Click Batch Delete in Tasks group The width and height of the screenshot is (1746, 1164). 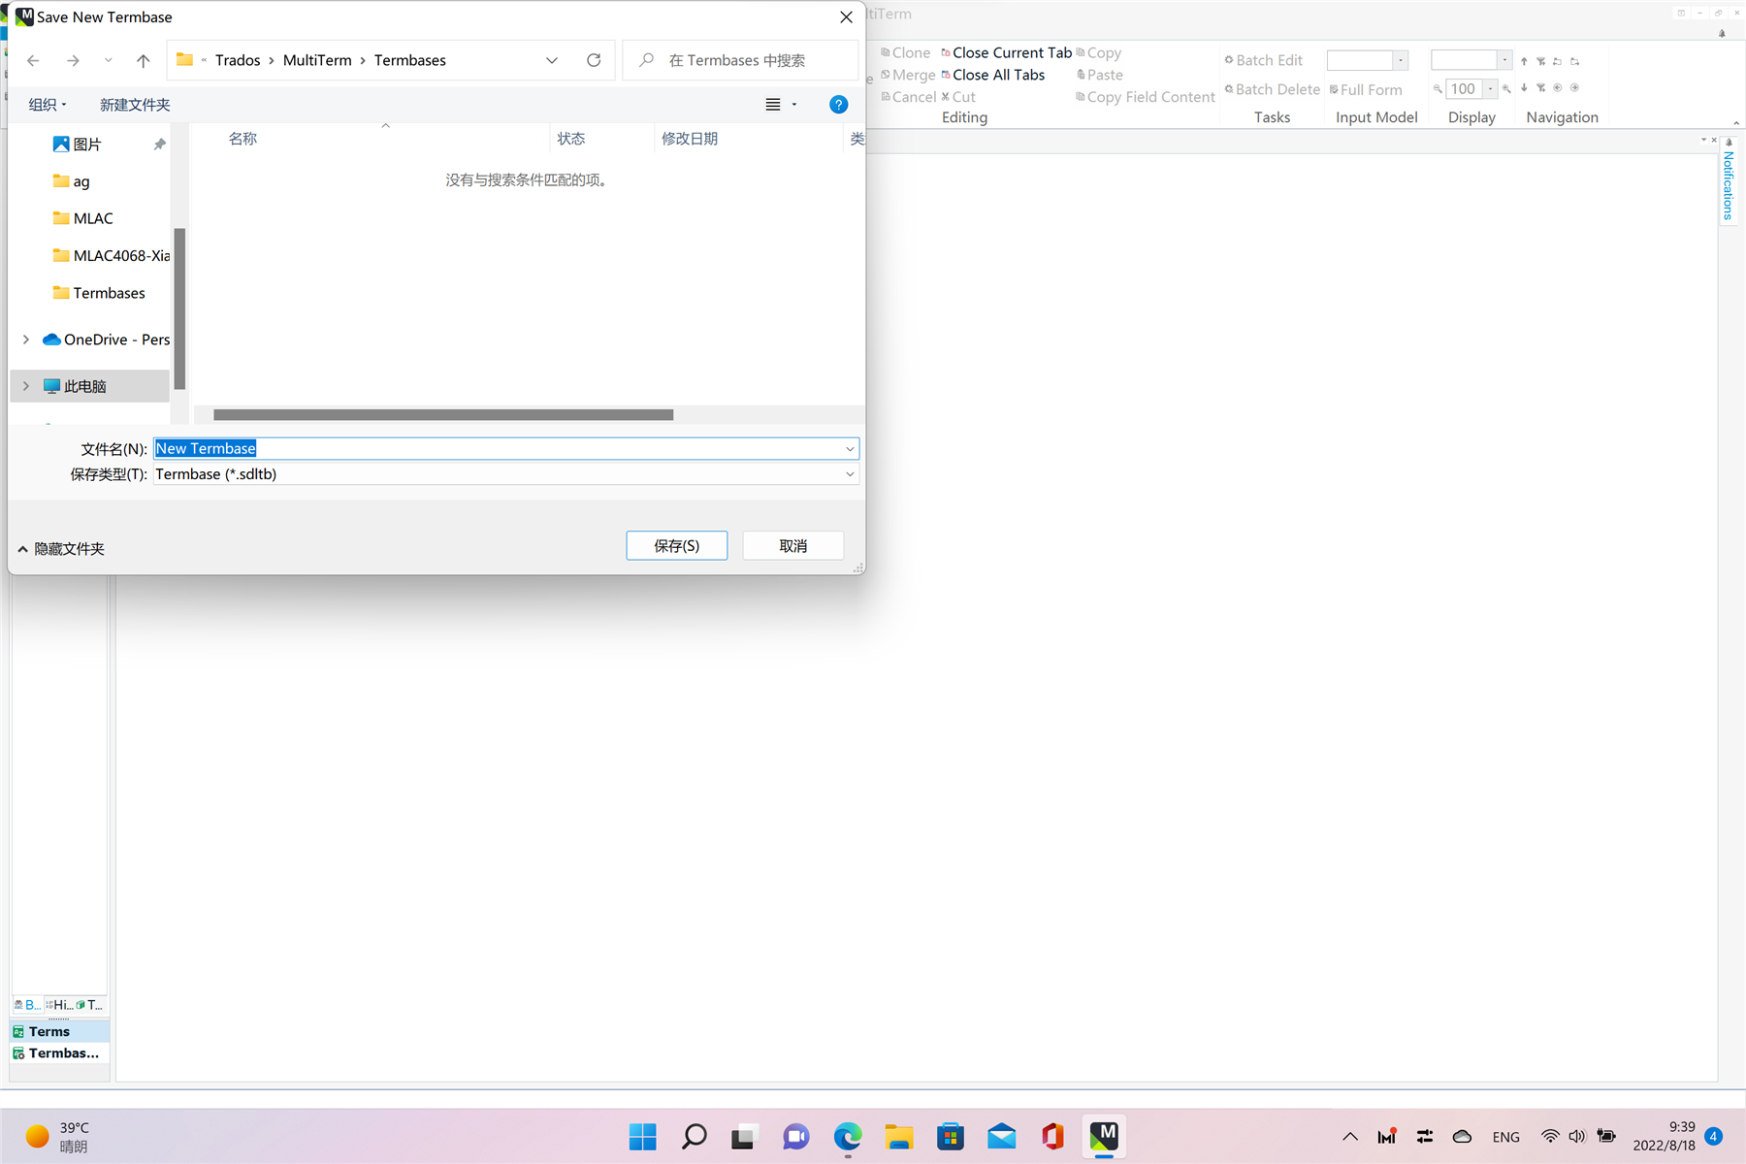[x=1272, y=89]
